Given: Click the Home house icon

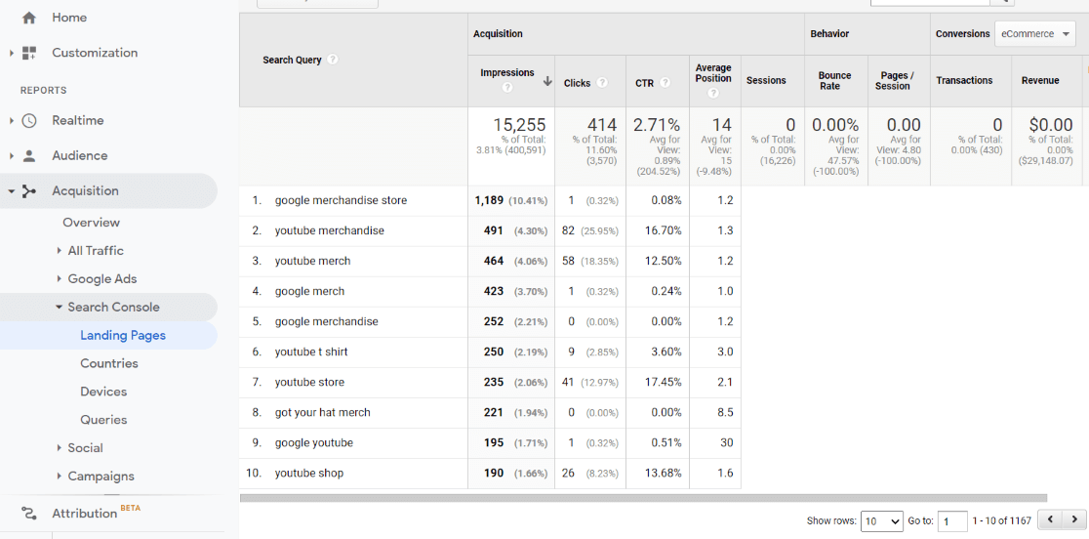Looking at the screenshot, I should coord(28,18).
